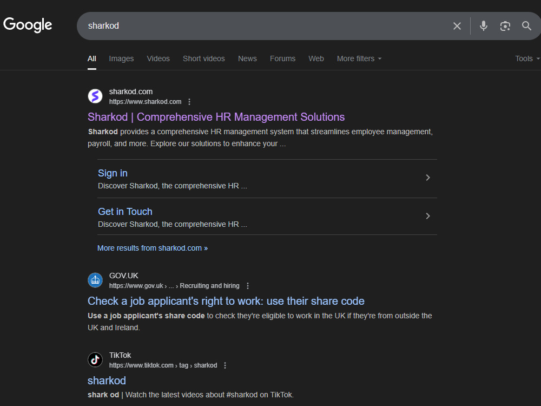The image size is (541, 406).
Task: Click TikTok snippet about #sharkod videos
Action: tap(190, 395)
